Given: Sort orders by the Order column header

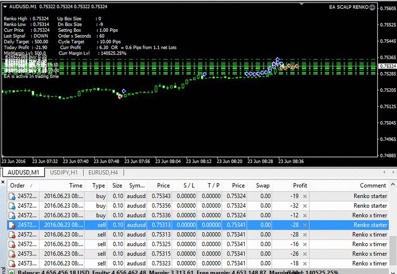Looking at the screenshot, I should [18, 186].
